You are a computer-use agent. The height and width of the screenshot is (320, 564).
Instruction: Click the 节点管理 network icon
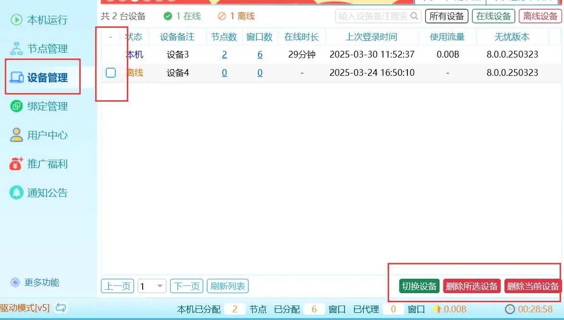[16, 48]
